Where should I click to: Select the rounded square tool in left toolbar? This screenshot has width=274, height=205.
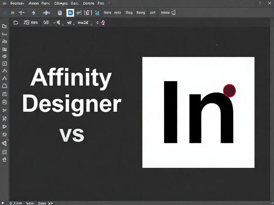(5, 102)
